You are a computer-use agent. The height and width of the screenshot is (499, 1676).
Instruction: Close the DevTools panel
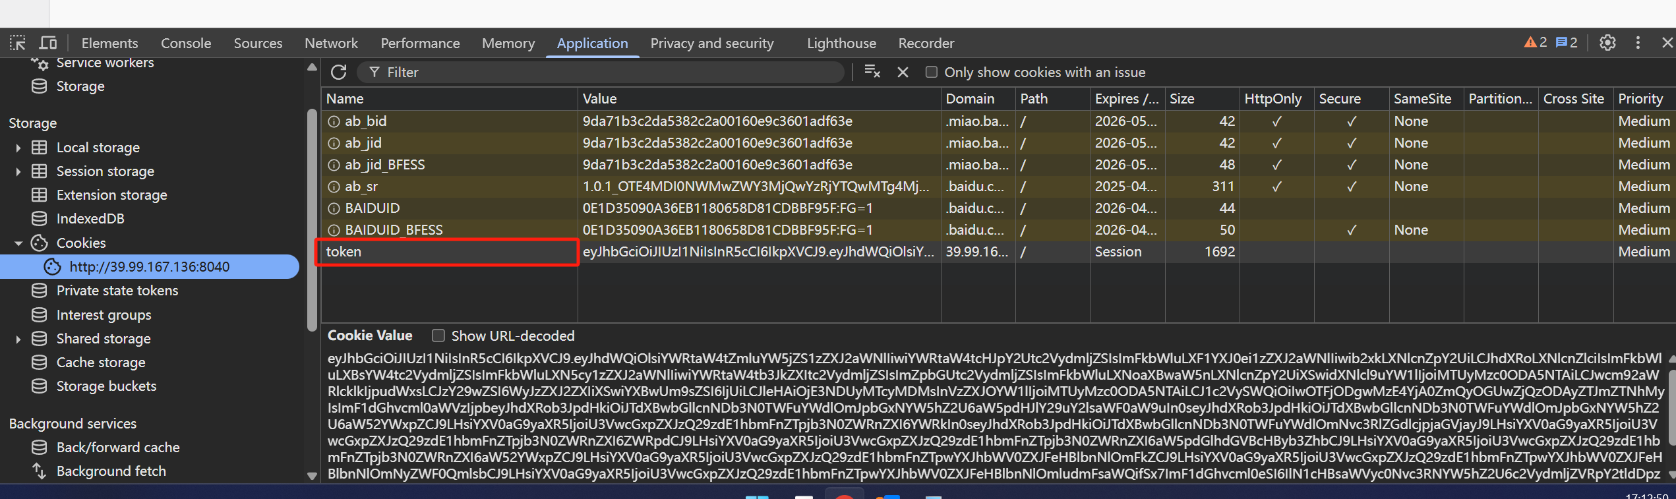click(x=1667, y=43)
